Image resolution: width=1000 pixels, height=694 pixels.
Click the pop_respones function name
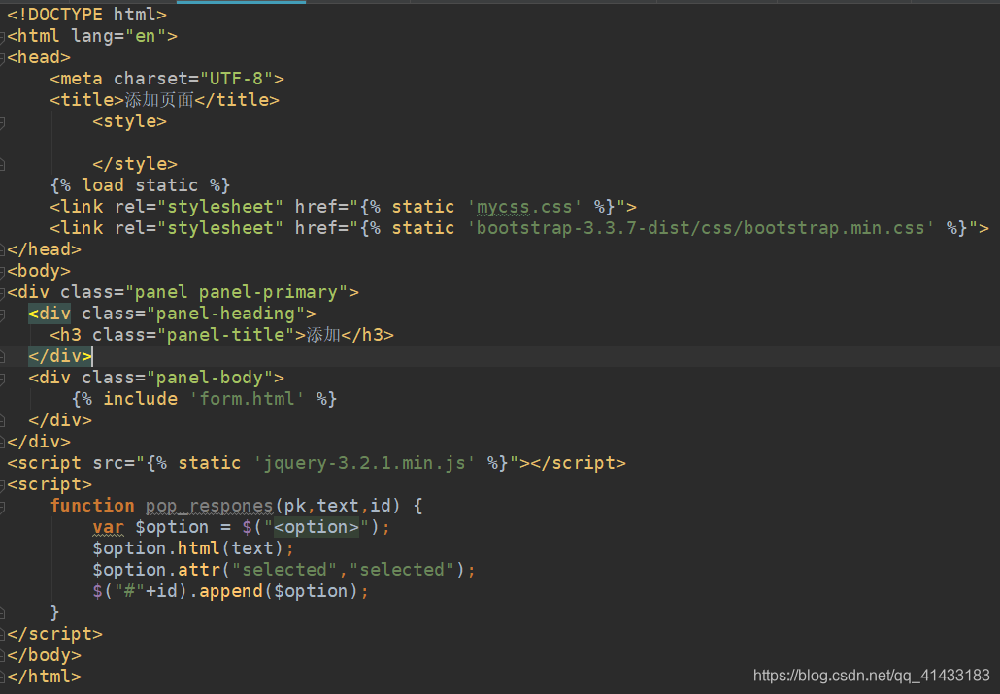[x=209, y=506]
